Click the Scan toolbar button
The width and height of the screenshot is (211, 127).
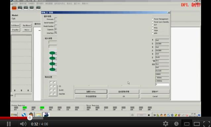point(26,8)
